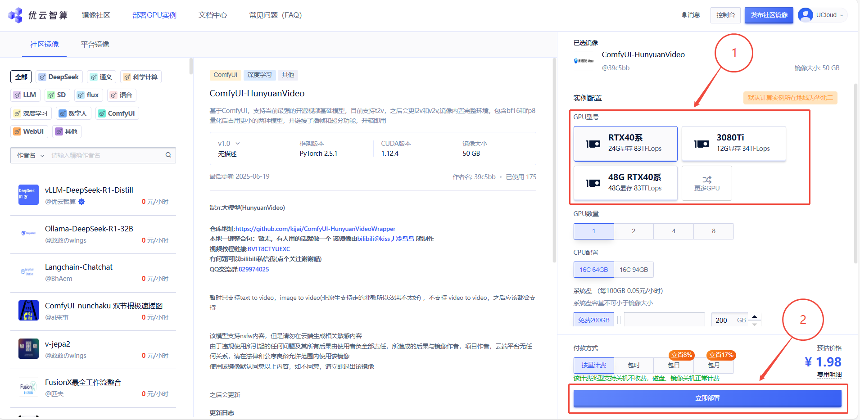Click the GPU card icon for 48G RTX40系

pos(593,183)
